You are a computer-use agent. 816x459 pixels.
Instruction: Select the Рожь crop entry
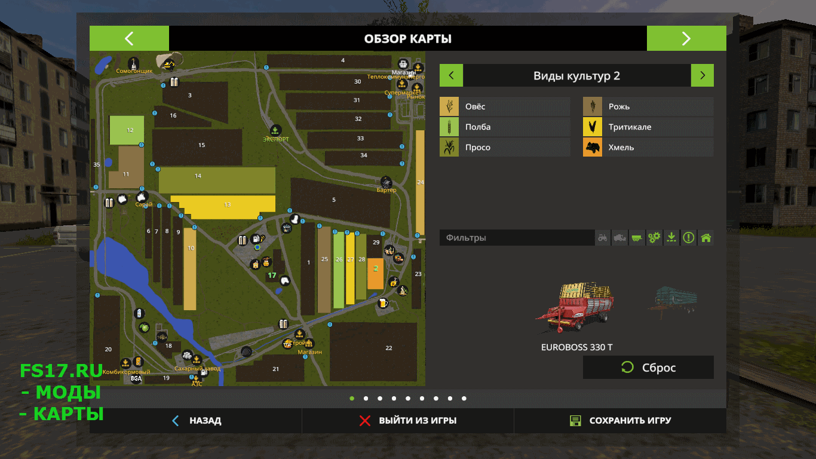pos(648,106)
